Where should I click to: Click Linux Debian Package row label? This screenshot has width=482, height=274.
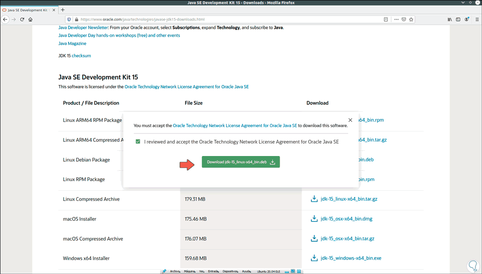pyautogui.click(x=86, y=160)
